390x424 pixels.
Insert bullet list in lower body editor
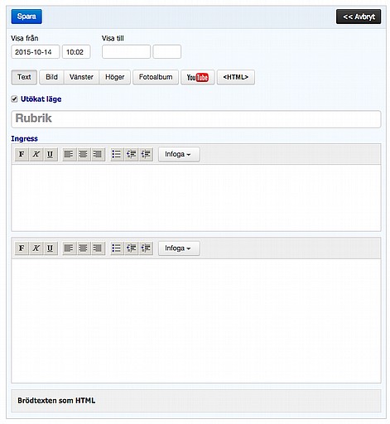coord(117,248)
